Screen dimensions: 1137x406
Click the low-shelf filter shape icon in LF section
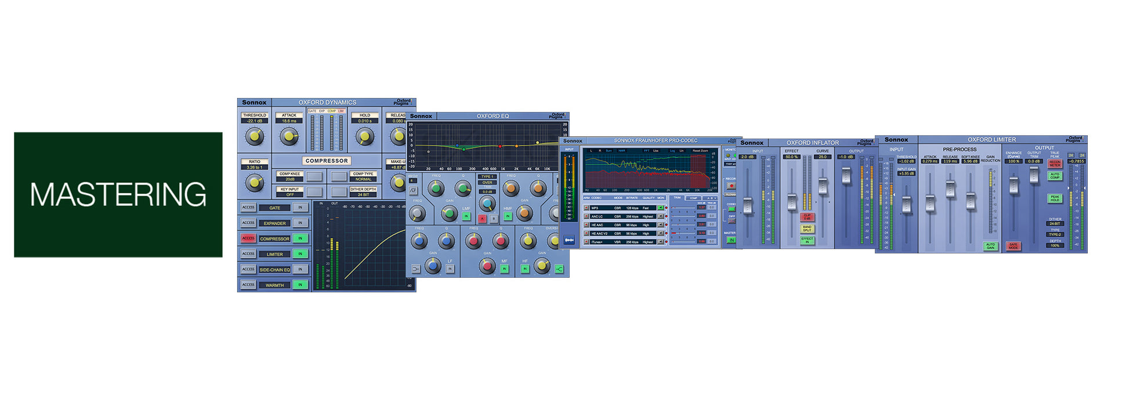[x=416, y=269]
